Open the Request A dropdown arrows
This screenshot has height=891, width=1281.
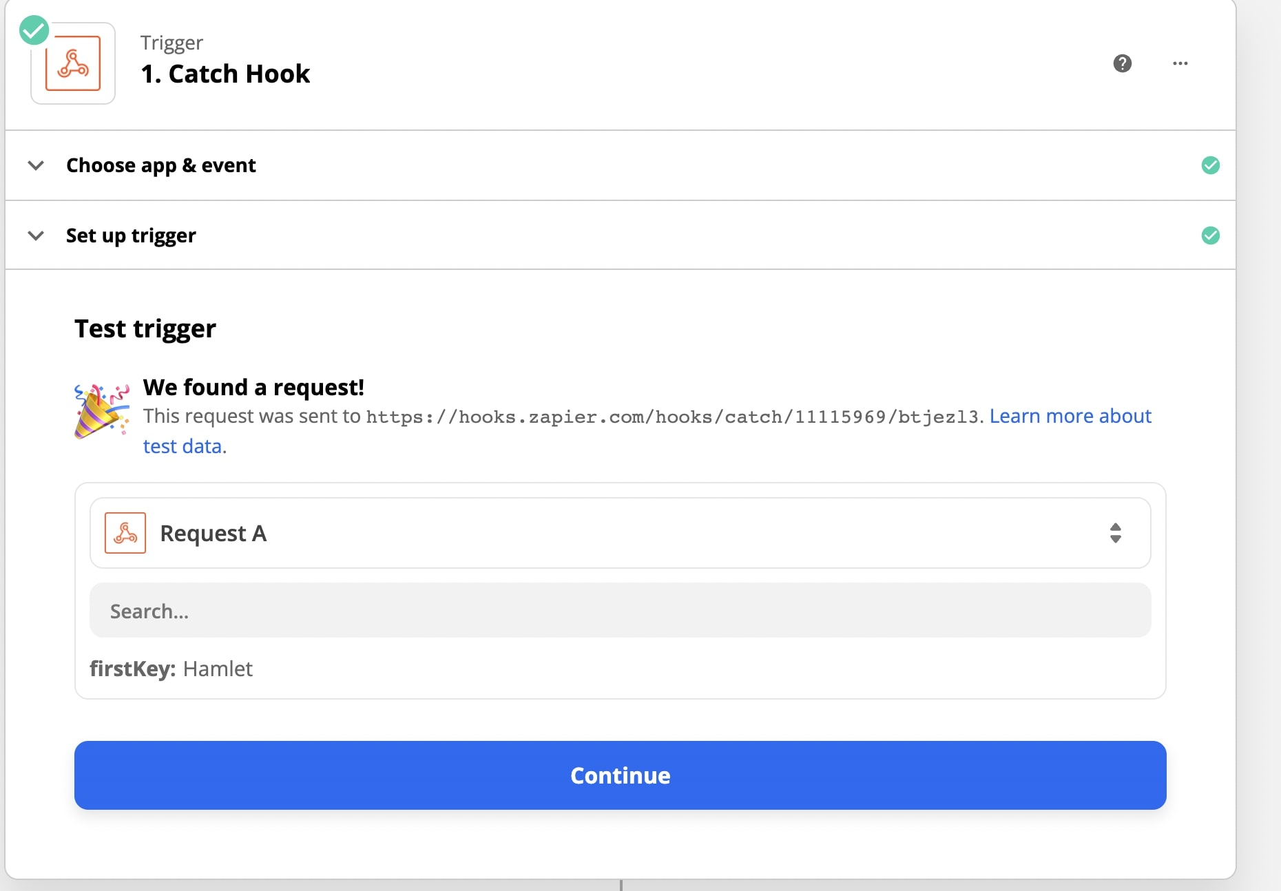[x=1116, y=533]
